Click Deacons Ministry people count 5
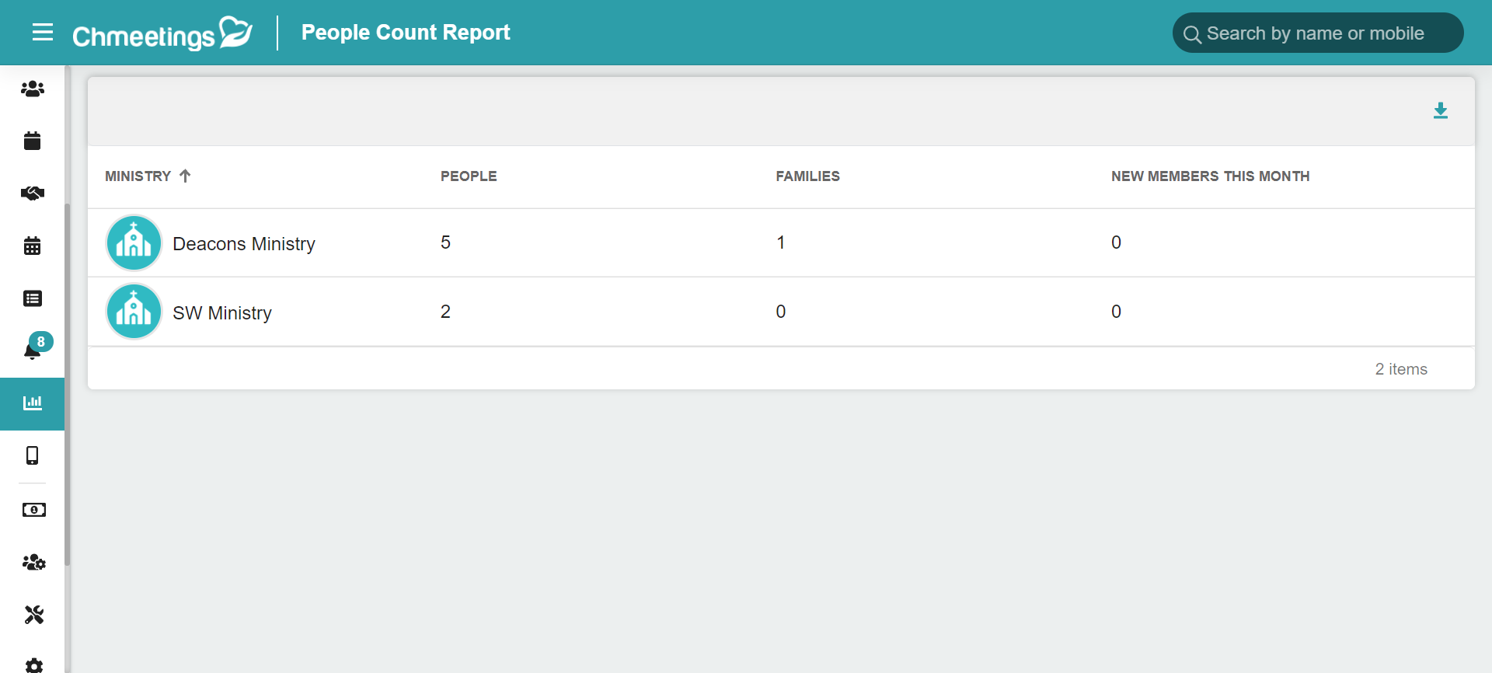This screenshot has height=673, width=1492. point(445,242)
